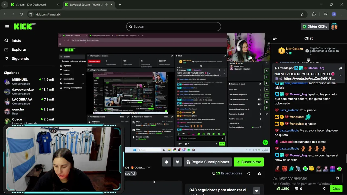The height and width of the screenshot is (195, 347).
Task: Toggle notification bell for this channel
Action: point(167,162)
